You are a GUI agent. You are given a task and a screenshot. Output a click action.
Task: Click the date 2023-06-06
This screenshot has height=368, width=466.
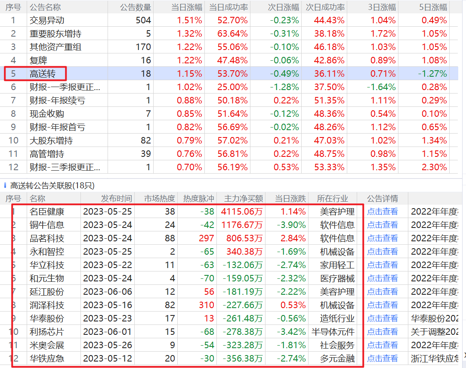(108, 292)
